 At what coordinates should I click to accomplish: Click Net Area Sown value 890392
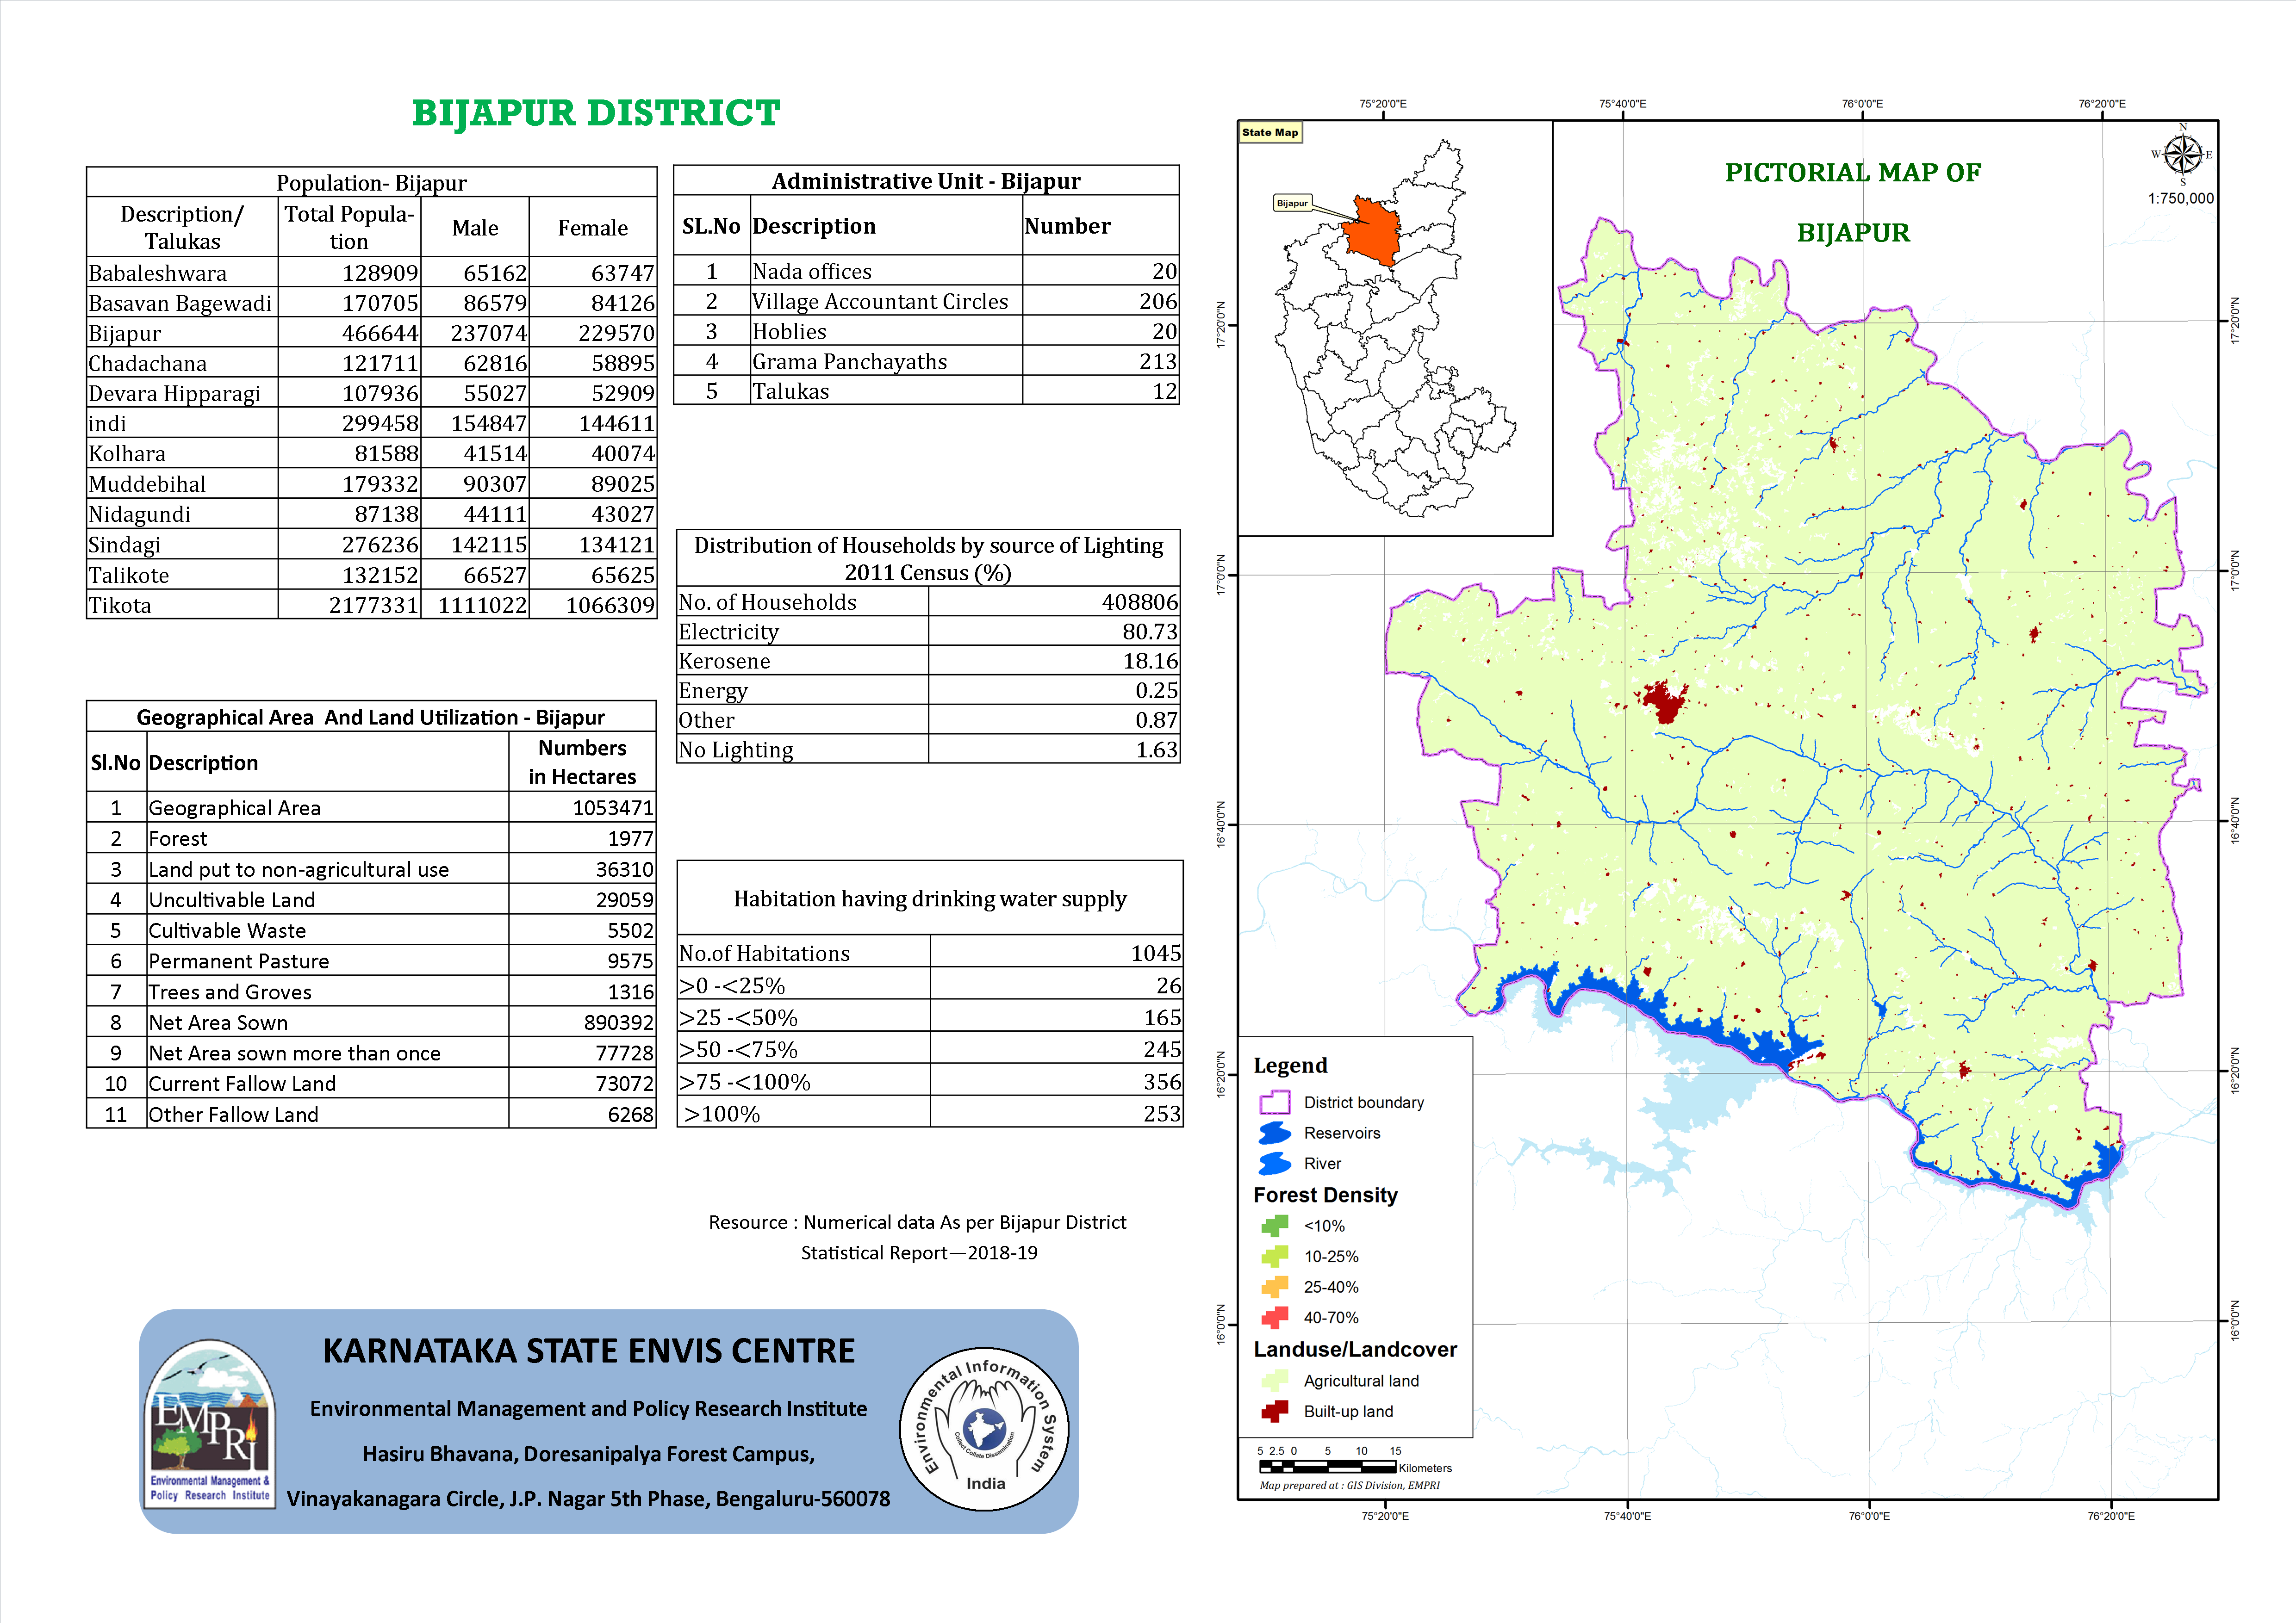[619, 1022]
